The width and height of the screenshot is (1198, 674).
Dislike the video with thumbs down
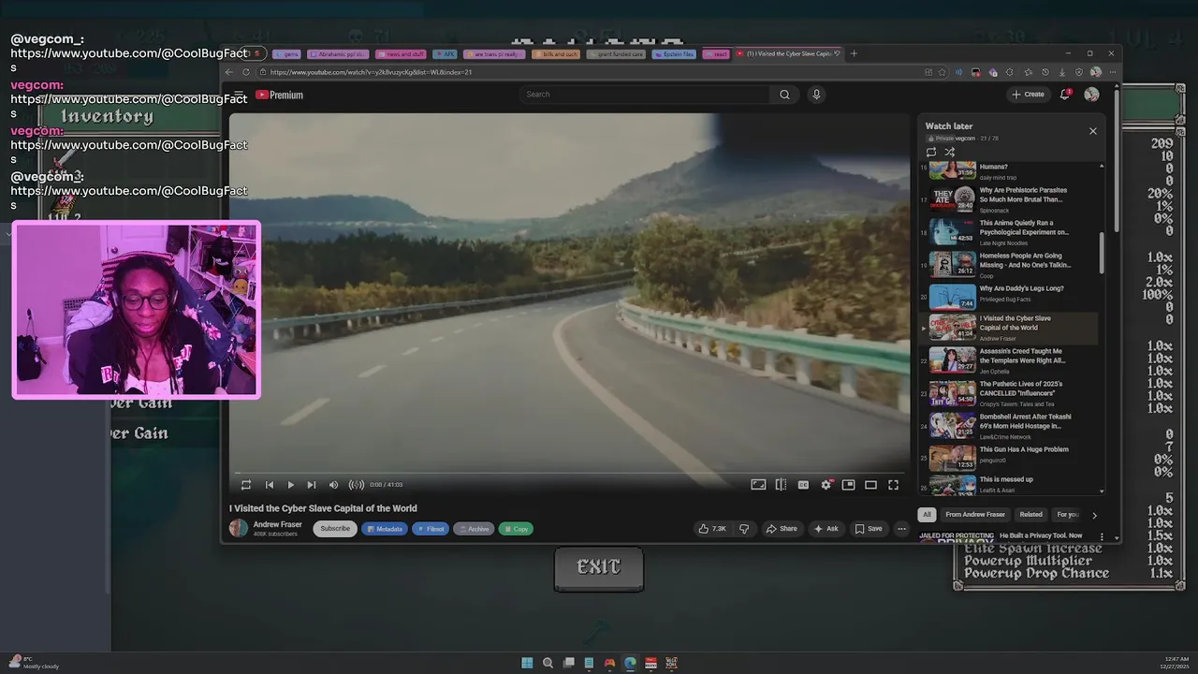pos(744,529)
